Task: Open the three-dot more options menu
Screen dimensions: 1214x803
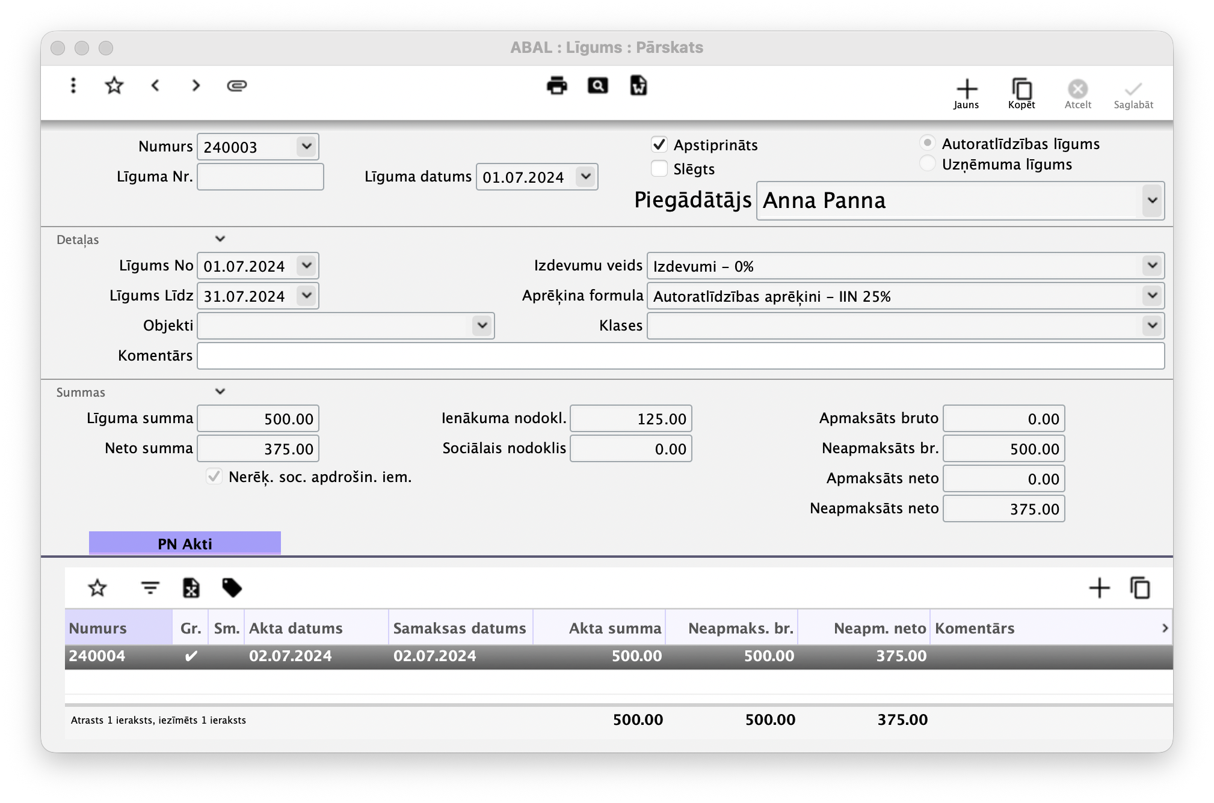Action: [73, 85]
